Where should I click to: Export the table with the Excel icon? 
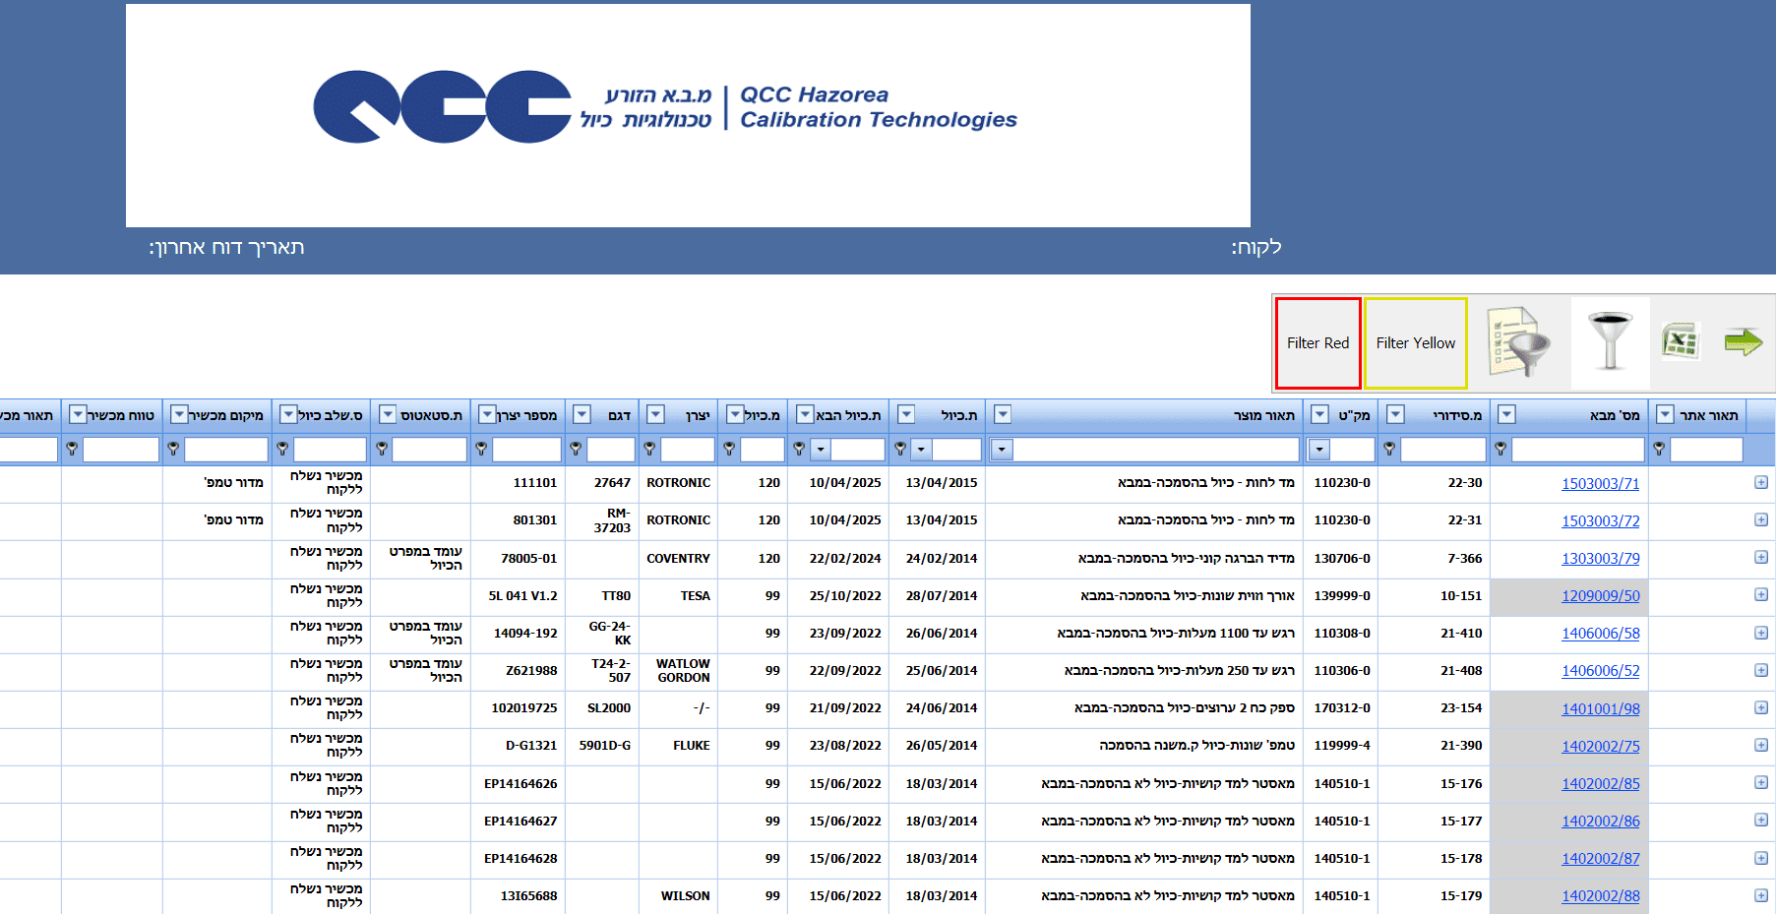(x=1680, y=342)
